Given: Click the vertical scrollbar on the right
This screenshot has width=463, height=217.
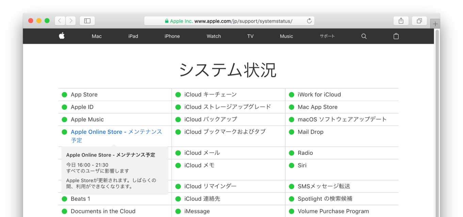Looking at the screenshot, I should coord(437,102).
